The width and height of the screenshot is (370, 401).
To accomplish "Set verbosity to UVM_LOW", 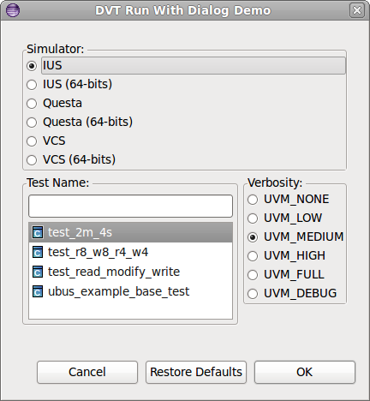I will pos(253,218).
